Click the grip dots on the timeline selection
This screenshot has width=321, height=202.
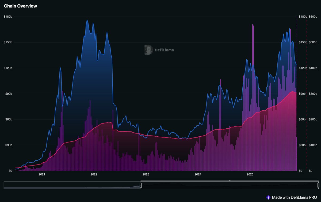(230, 181)
